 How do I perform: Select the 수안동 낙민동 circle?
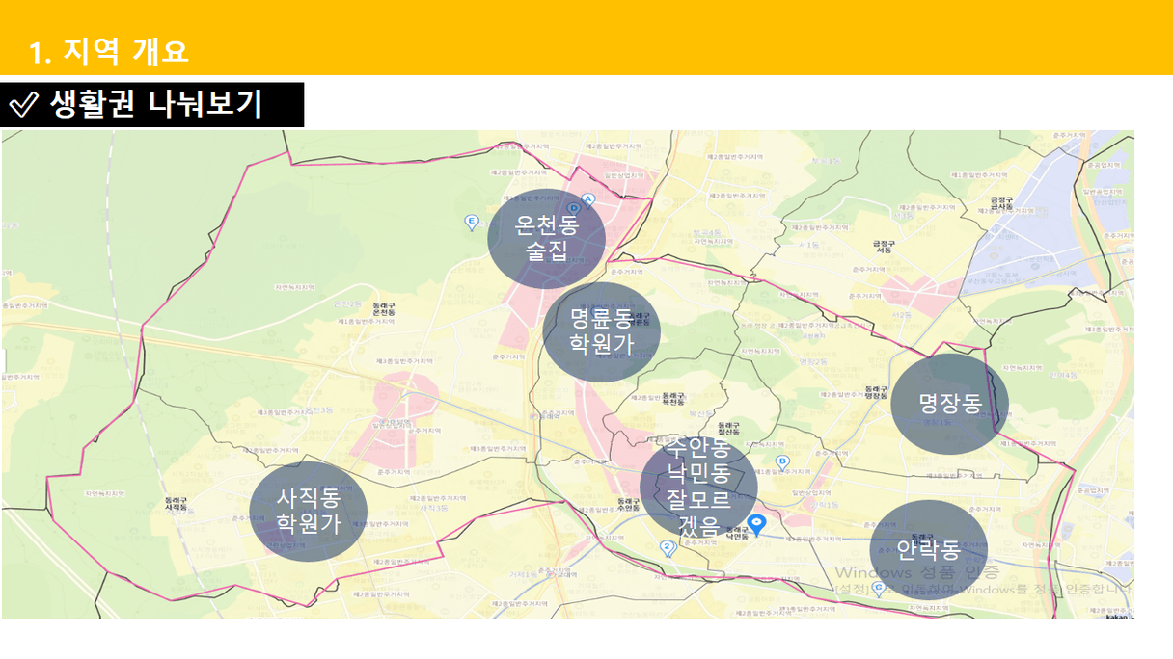click(x=698, y=487)
